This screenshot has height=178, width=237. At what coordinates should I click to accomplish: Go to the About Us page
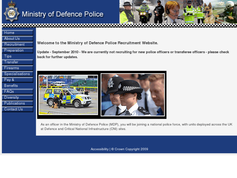[x=18, y=39]
